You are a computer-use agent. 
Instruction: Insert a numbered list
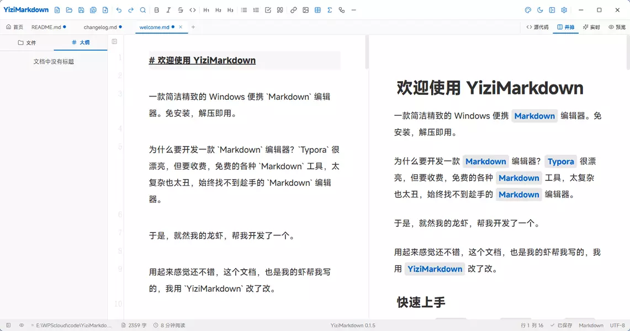click(x=256, y=10)
